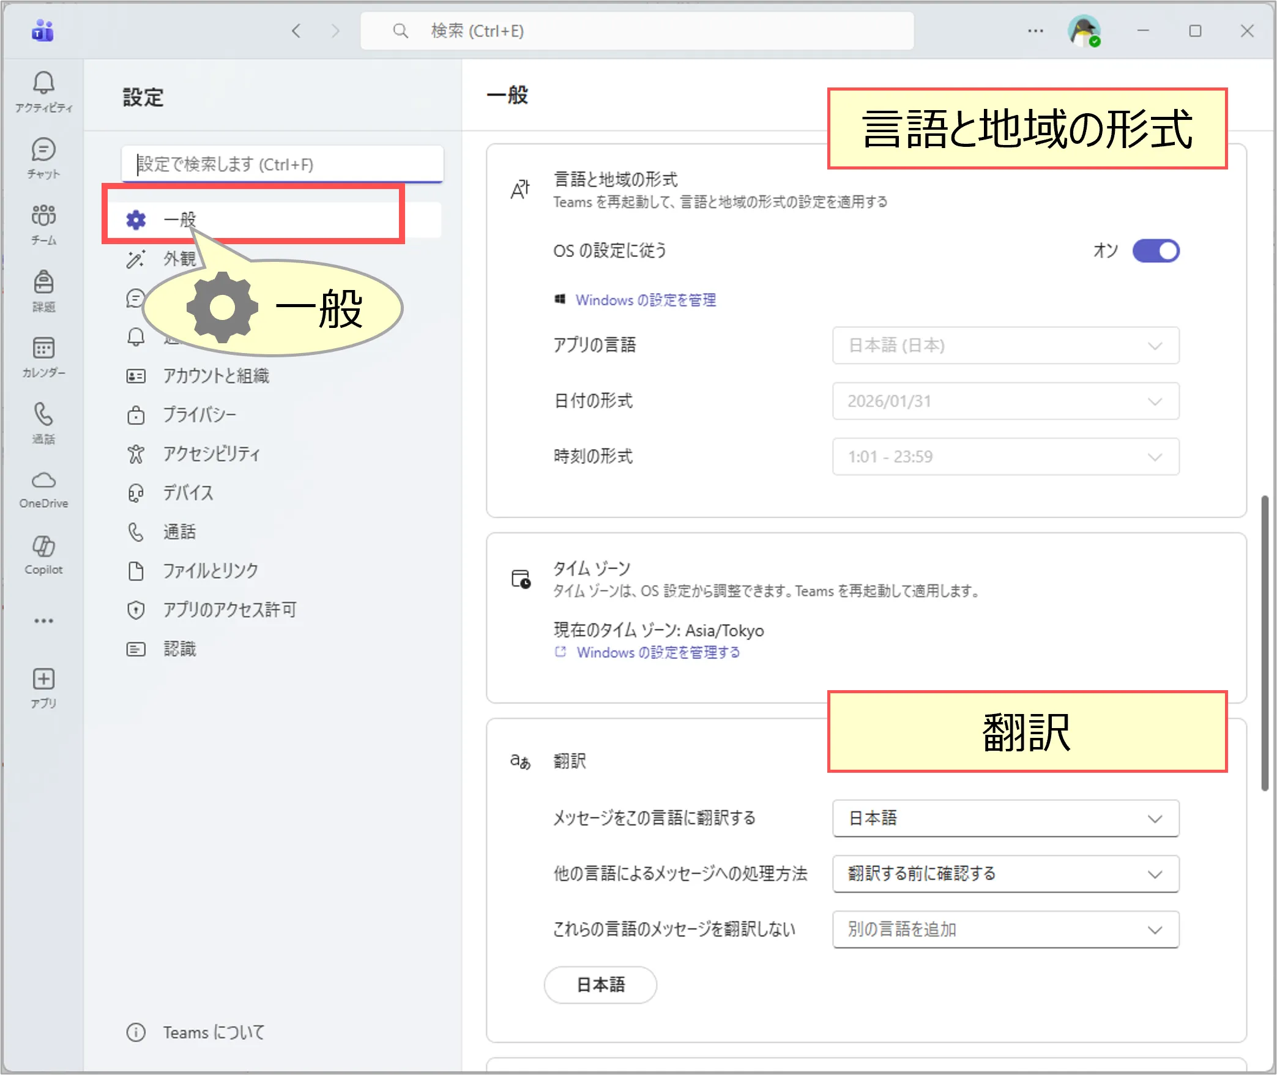Expand メッセージをこの言語に翻訳する dropdown
Screen dimensions: 1277x1075
point(1005,818)
